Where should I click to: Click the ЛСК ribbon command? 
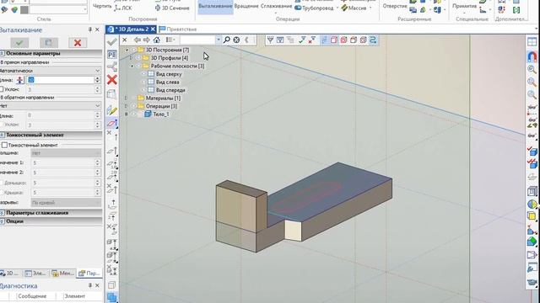123,8
